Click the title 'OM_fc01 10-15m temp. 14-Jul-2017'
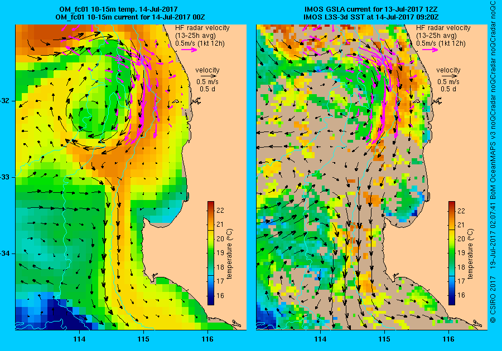 [118, 9]
